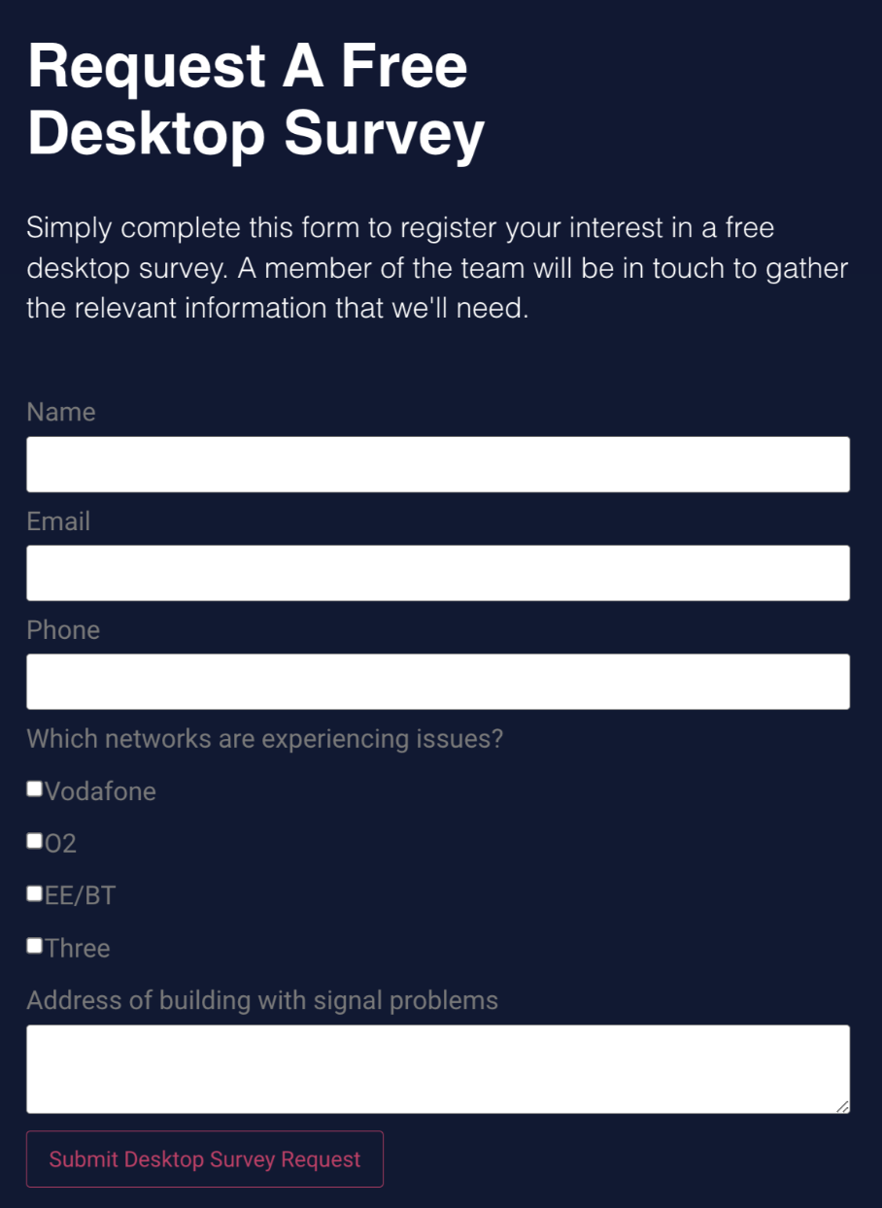Focus the Email text box
882x1208 pixels.
[437, 573]
